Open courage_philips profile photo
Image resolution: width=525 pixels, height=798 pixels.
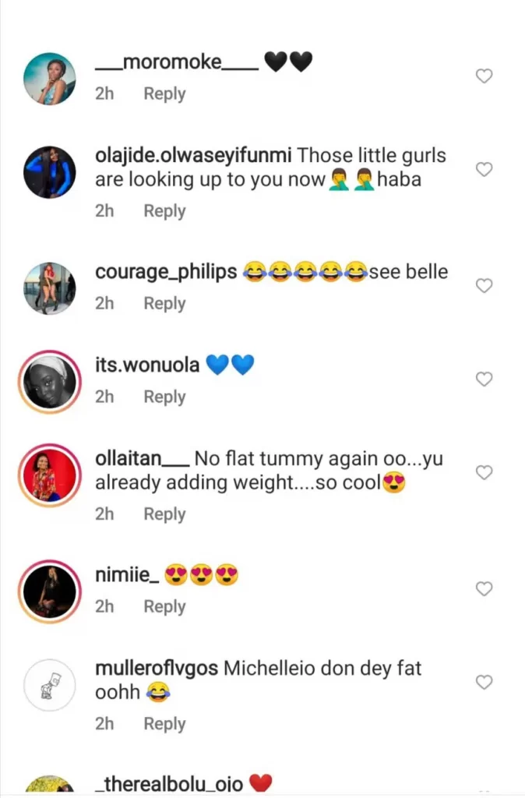click(50, 288)
